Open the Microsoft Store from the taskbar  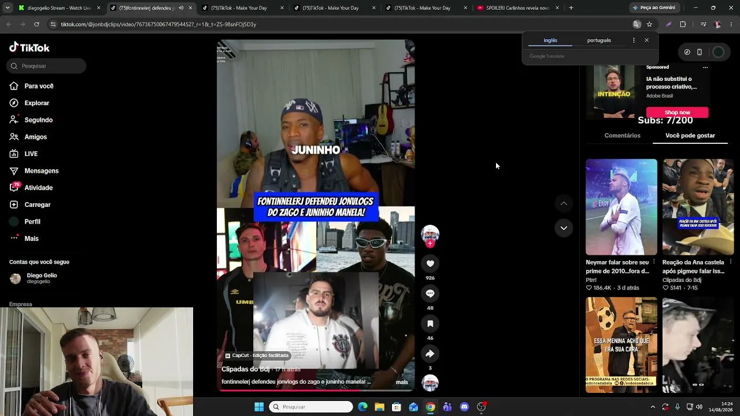click(396, 407)
